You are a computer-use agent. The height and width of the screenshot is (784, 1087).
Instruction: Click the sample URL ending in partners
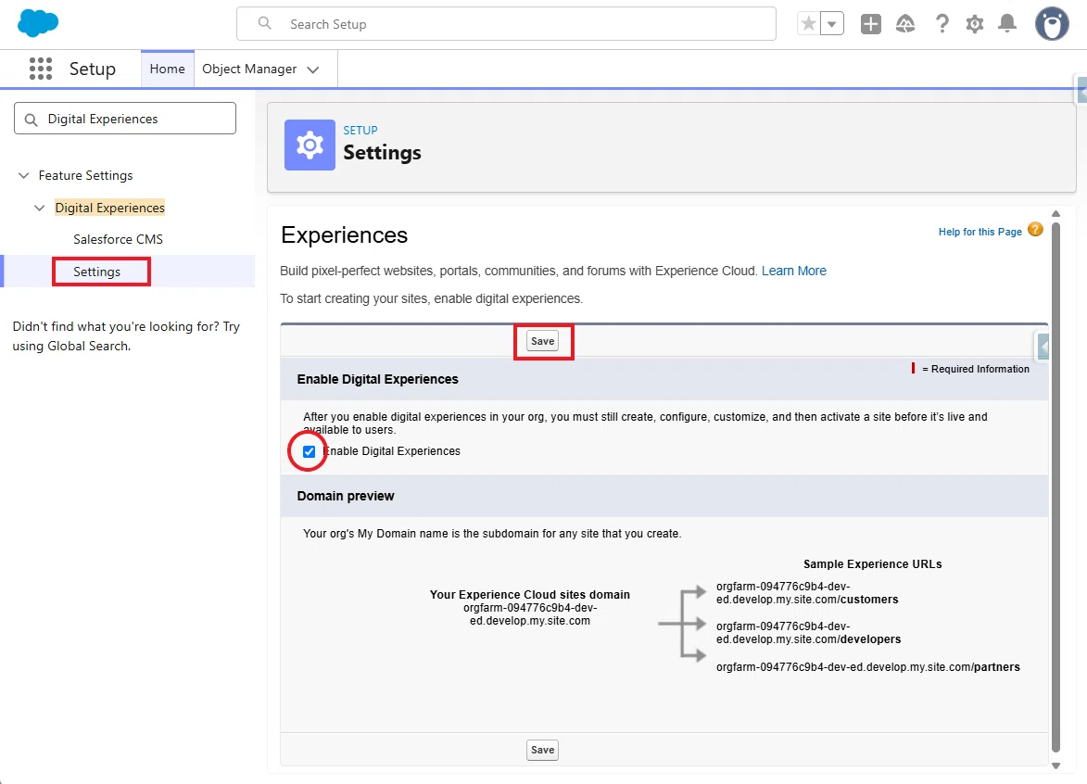coord(868,667)
